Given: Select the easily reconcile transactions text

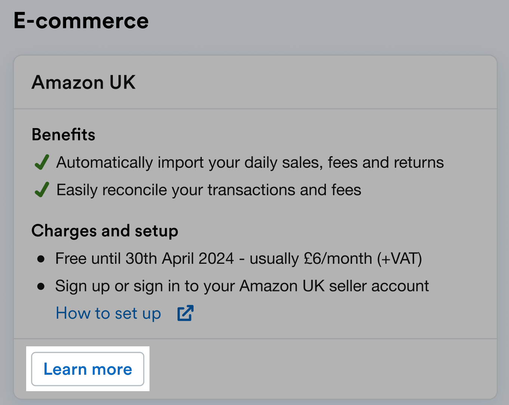Looking at the screenshot, I should tap(208, 189).
